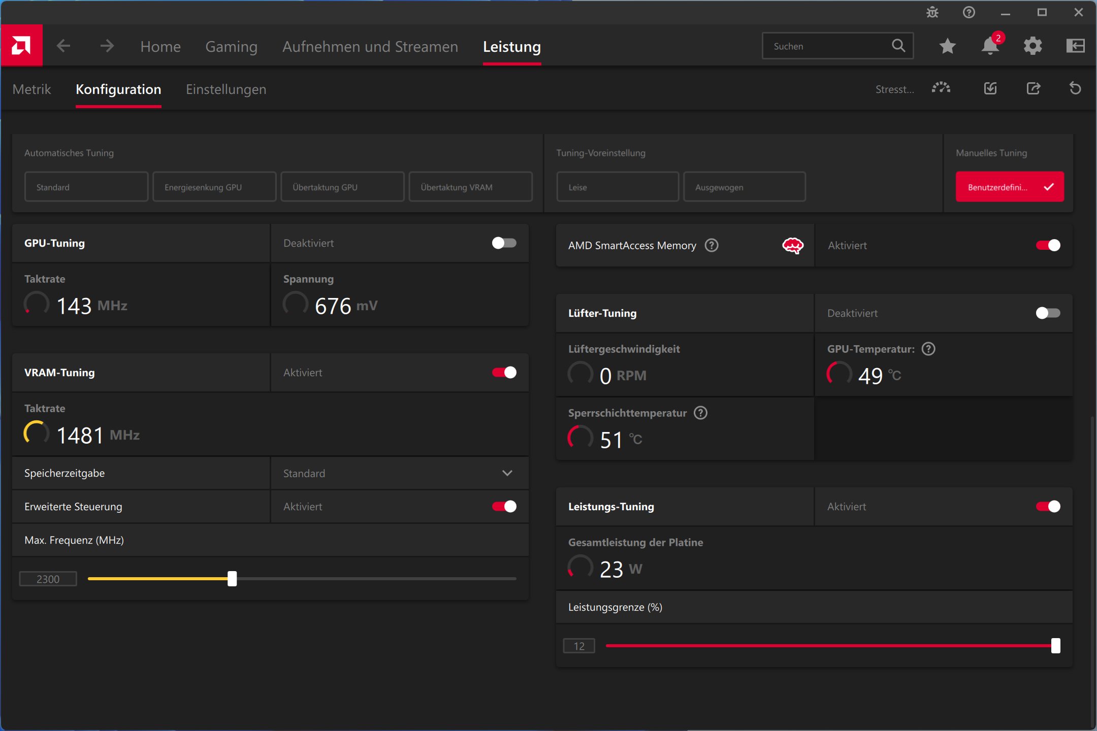
Task: Open favorites with the star icon
Action: [x=947, y=46]
